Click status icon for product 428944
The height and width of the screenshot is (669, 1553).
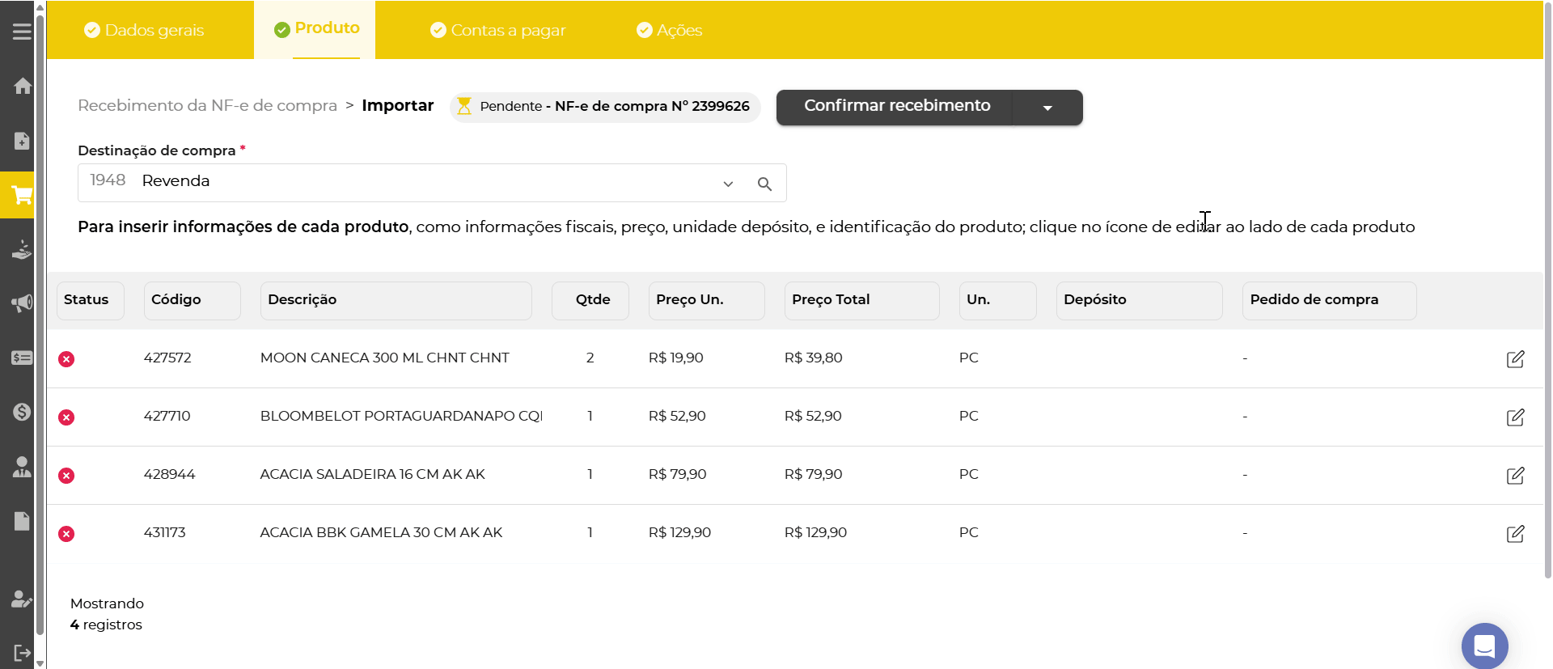click(x=66, y=476)
